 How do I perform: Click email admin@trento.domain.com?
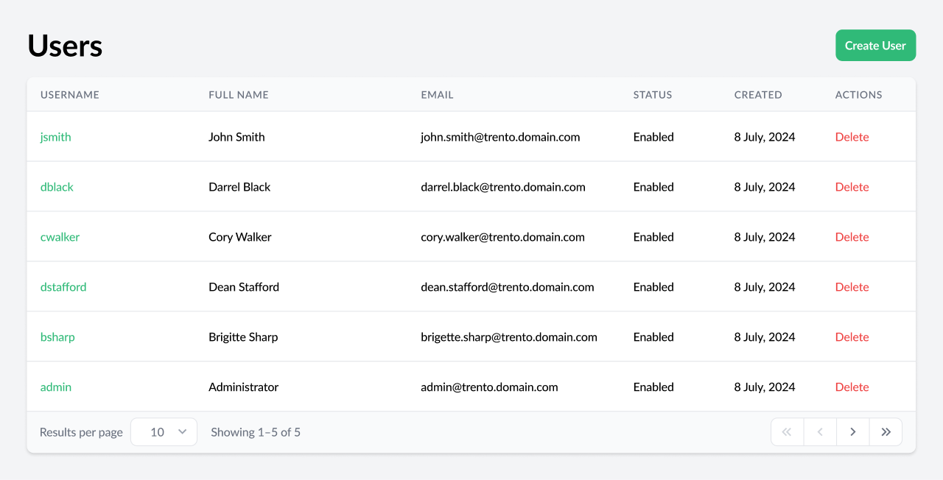click(x=489, y=387)
